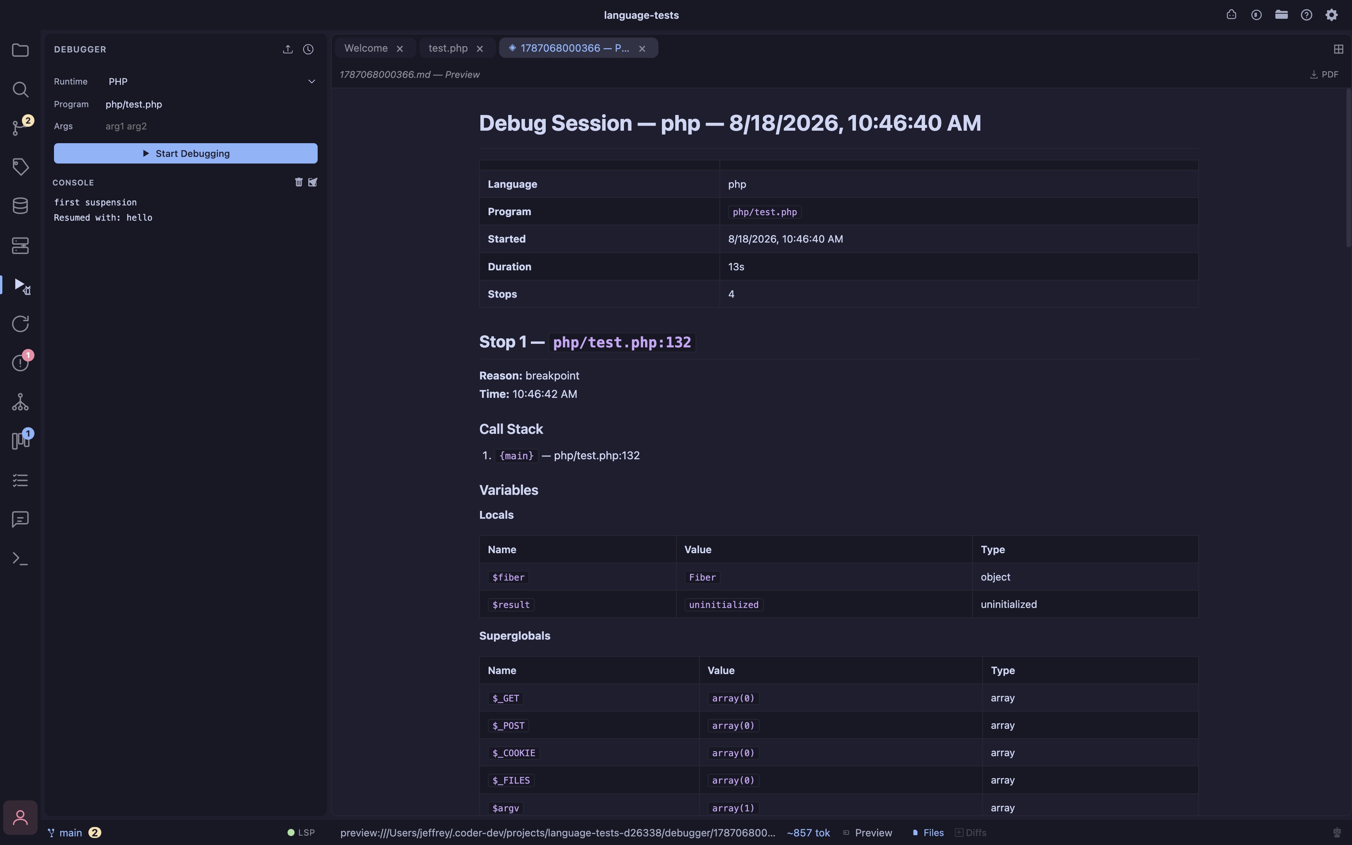Click the preview vertical scrollbar
The width and height of the screenshot is (1352, 845).
tap(1348, 168)
